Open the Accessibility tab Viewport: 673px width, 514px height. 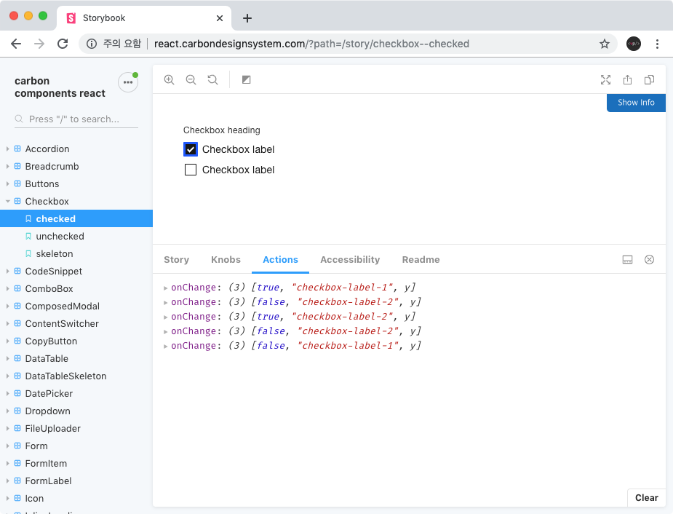350,259
